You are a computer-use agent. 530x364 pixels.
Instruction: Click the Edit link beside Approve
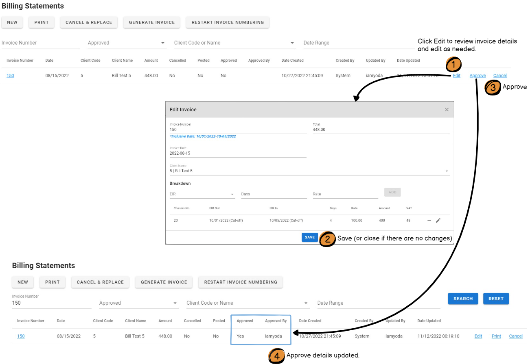456,76
